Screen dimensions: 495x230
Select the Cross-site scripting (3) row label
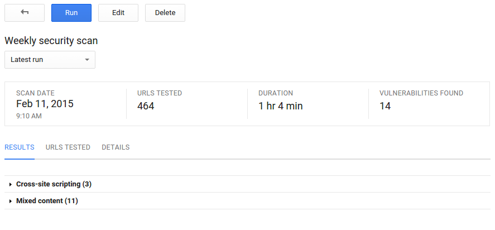point(54,184)
